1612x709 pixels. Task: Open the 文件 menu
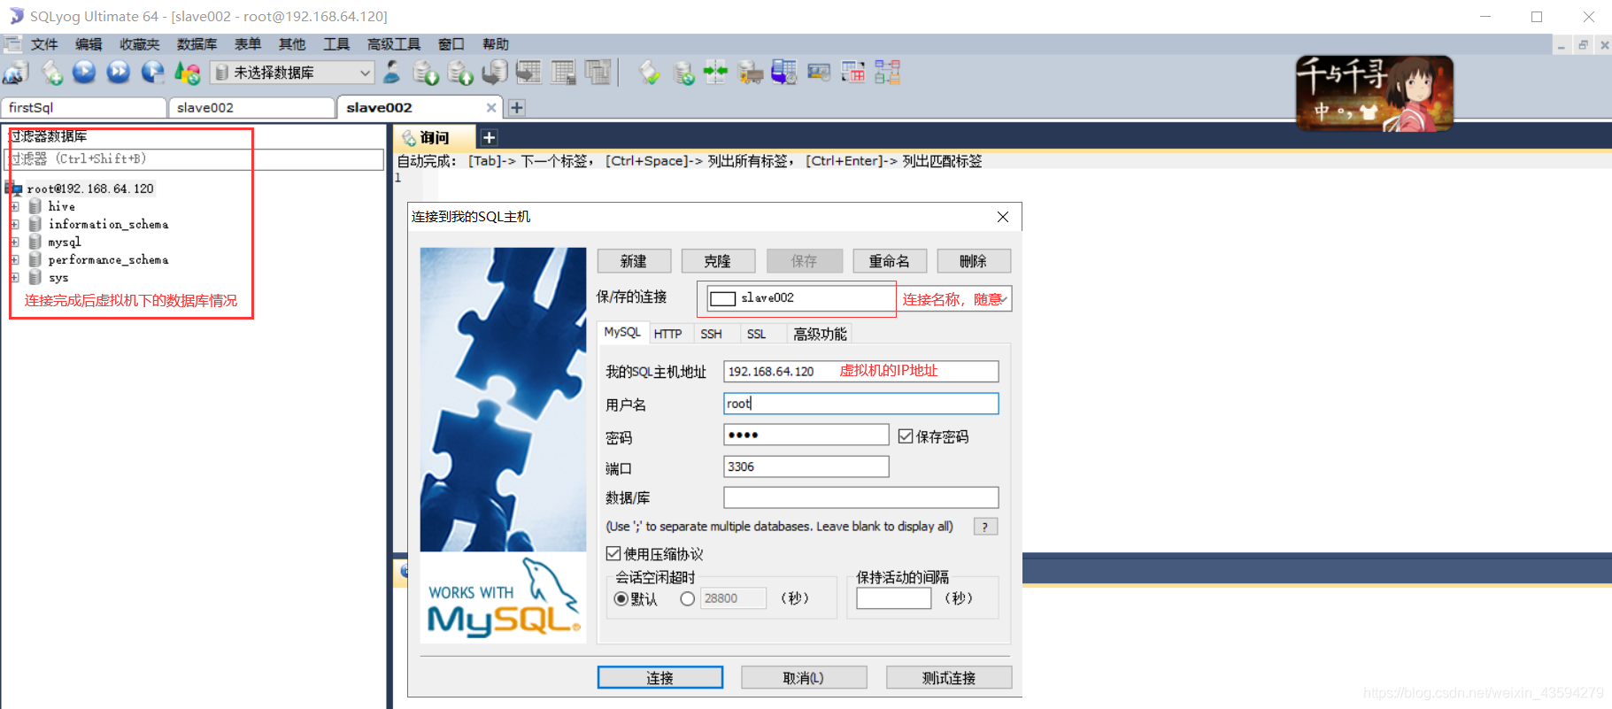44,44
